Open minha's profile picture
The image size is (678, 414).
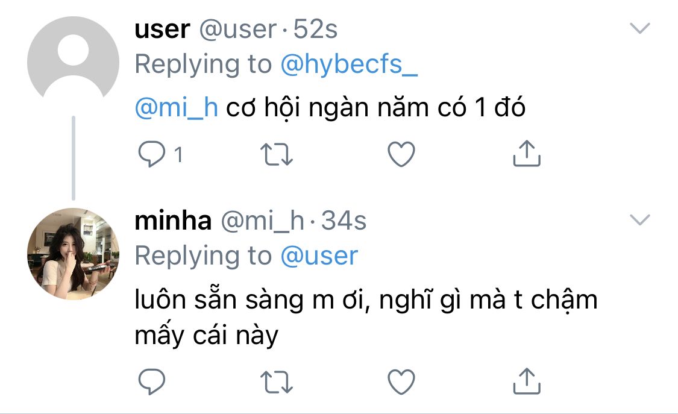pos(74,254)
